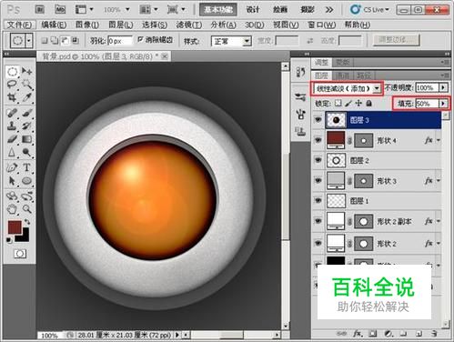Select the Magic Wand tool
This screenshot has height=342, width=454.
tap(26, 85)
